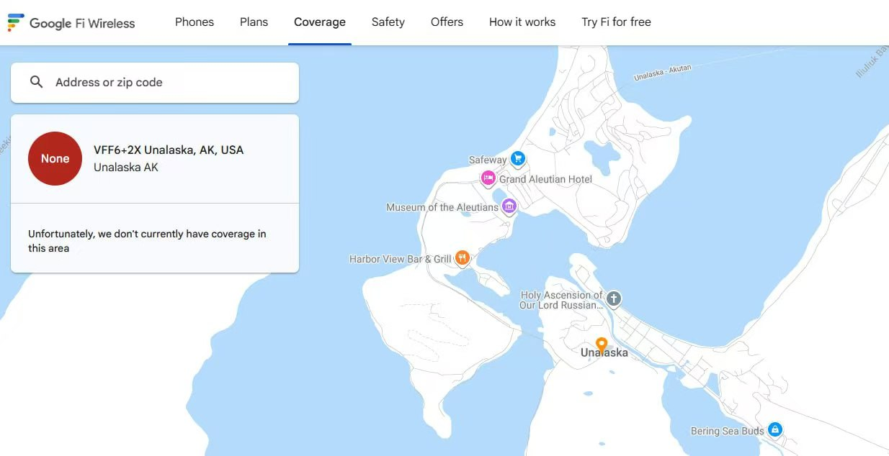Screen dimensions: 889x456
Task: Select the Bering Sea Buds marker
Action: click(x=774, y=429)
